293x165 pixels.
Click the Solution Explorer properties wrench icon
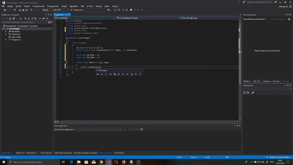point(43,18)
